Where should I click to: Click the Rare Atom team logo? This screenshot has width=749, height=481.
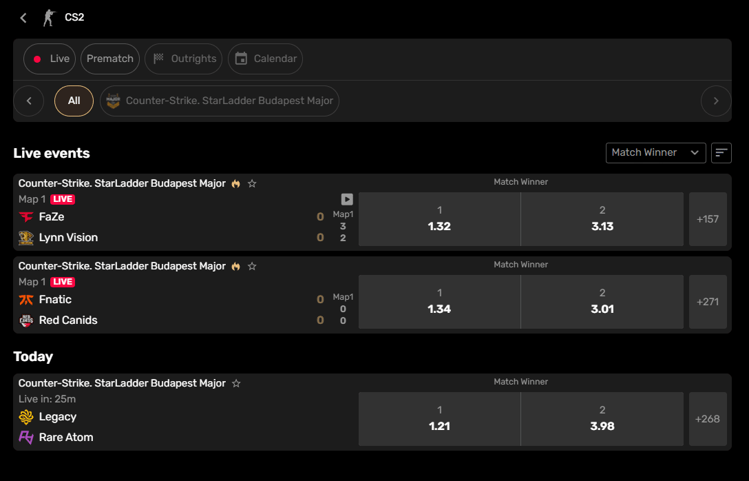pos(26,437)
